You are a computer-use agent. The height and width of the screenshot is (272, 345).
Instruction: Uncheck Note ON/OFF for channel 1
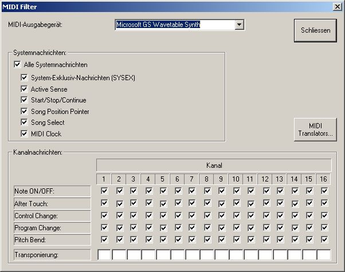pos(104,191)
